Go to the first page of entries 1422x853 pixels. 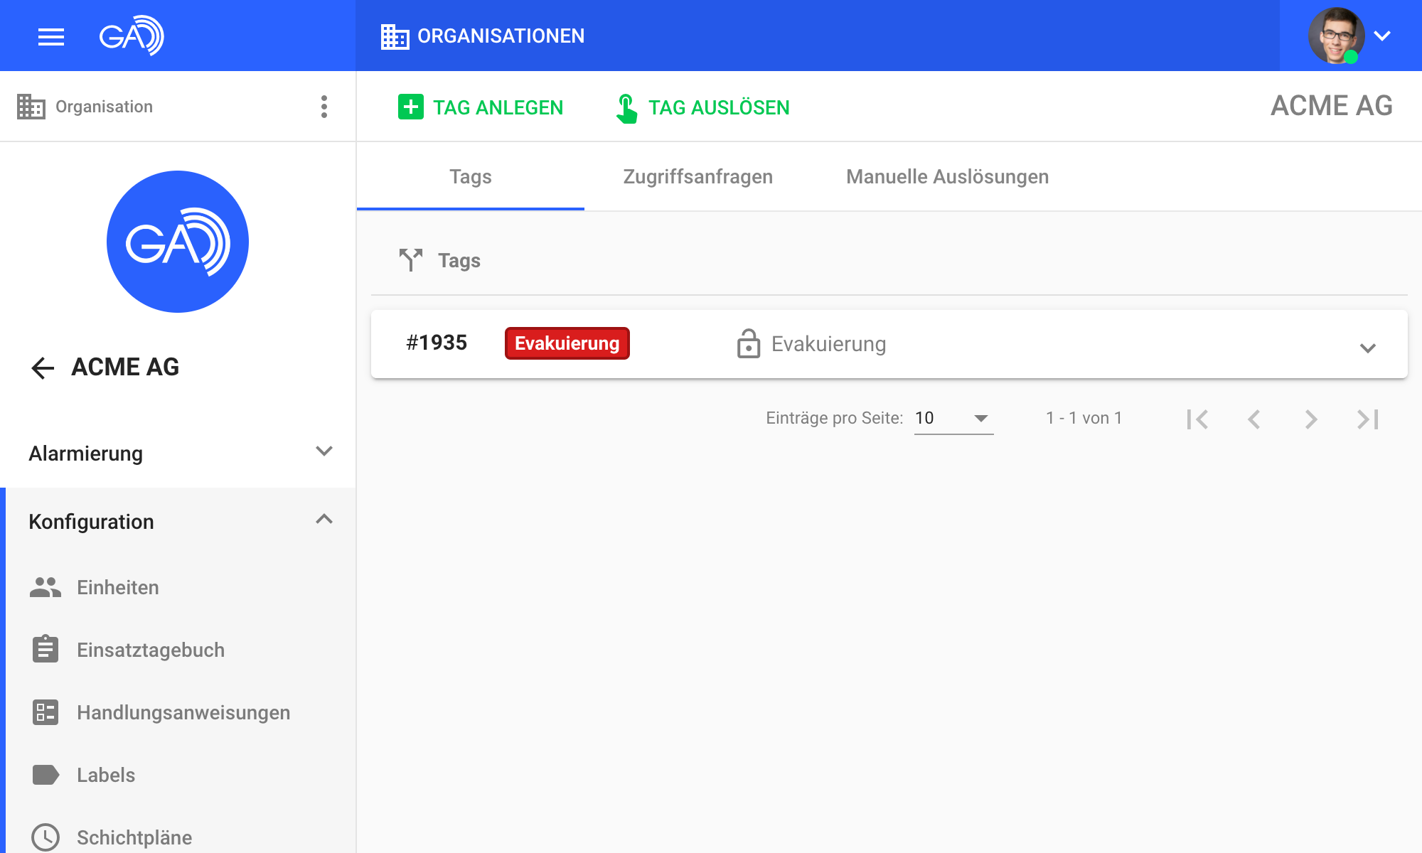click(1197, 419)
